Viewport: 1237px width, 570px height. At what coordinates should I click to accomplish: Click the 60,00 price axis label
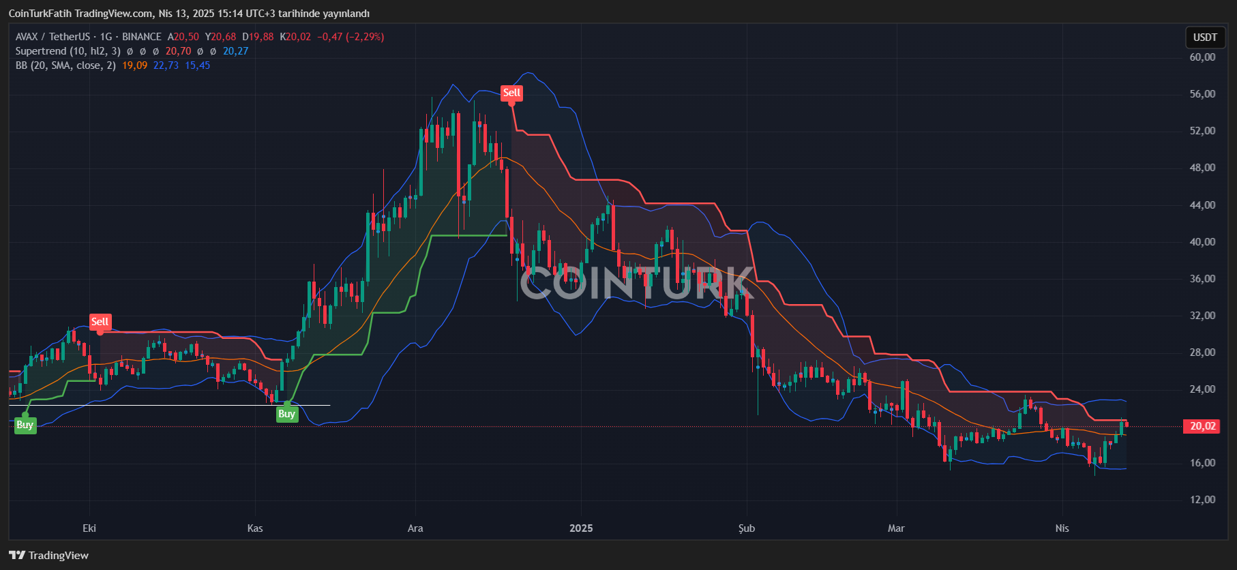click(1202, 57)
